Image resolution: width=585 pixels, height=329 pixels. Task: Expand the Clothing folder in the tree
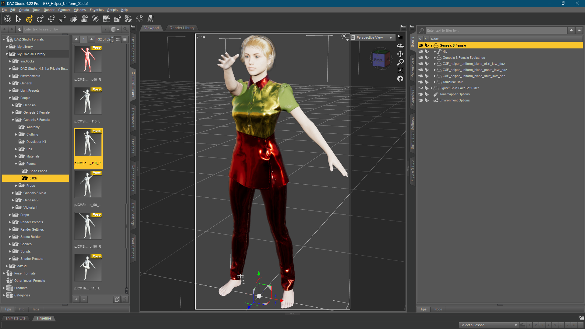click(x=16, y=134)
